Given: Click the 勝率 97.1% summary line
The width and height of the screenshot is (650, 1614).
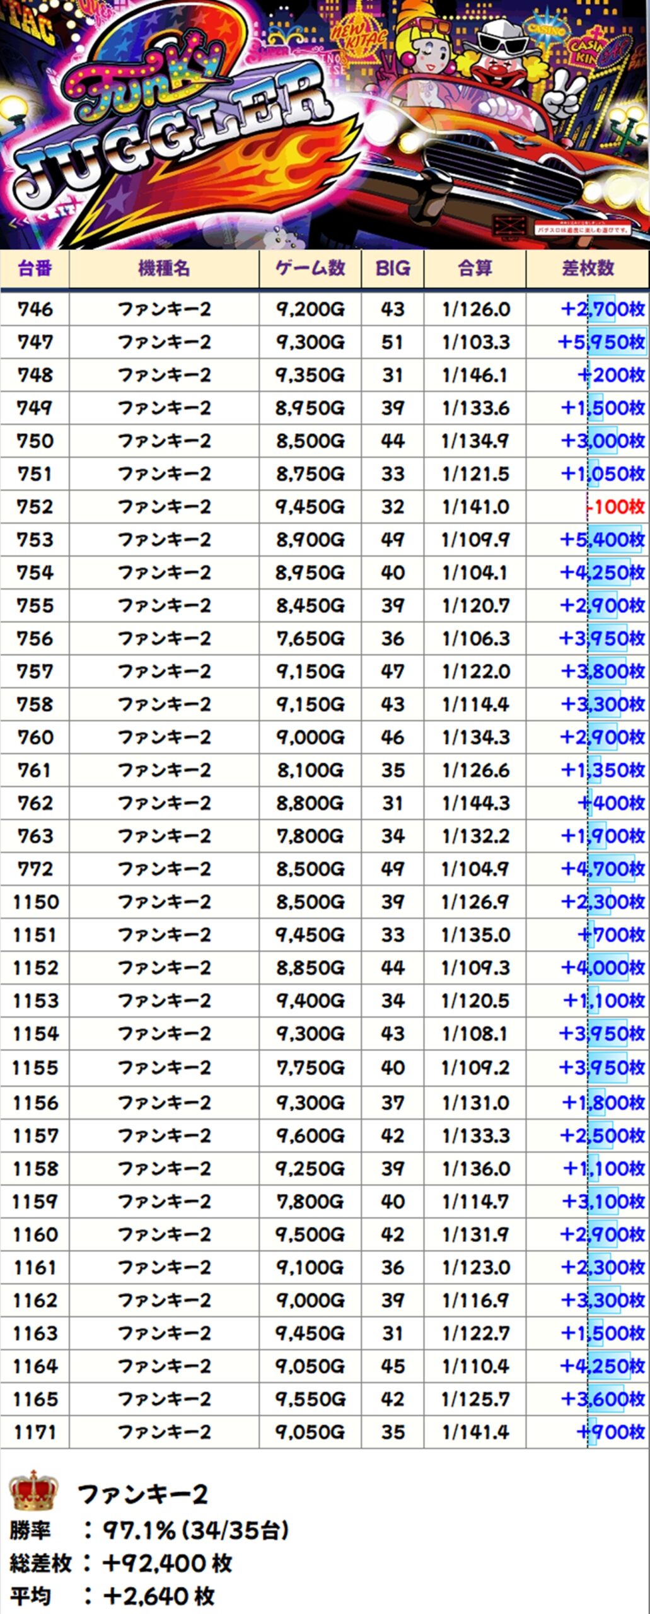Looking at the screenshot, I should [x=149, y=1530].
